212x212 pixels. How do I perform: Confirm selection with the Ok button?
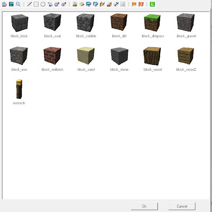[x=144, y=206]
